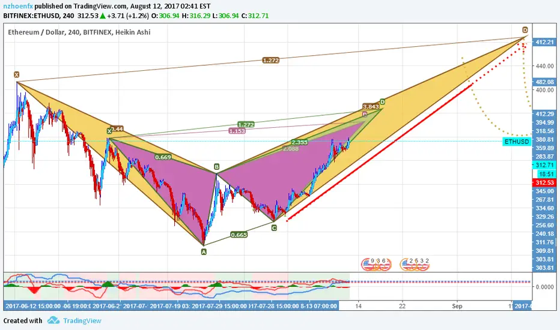Select the green D pattern point label
Viewport: 560px width, 330px height.
pyautogui.click(x=382, y=102)
